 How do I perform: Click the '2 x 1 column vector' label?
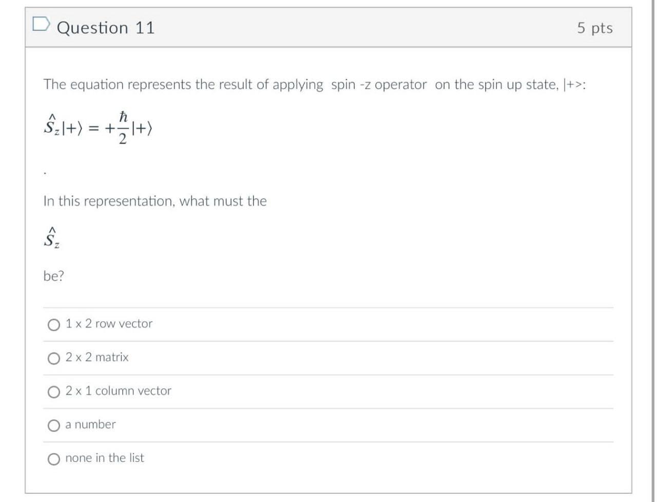pyautogui.click(x=118, y=391)
